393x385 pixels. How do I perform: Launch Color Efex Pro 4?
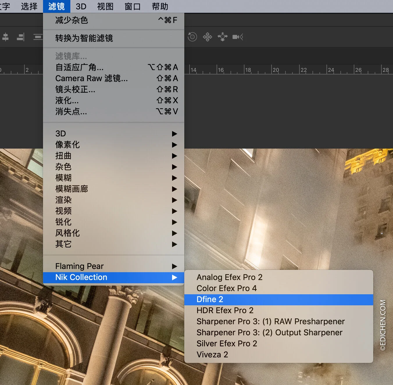[279, 288]
